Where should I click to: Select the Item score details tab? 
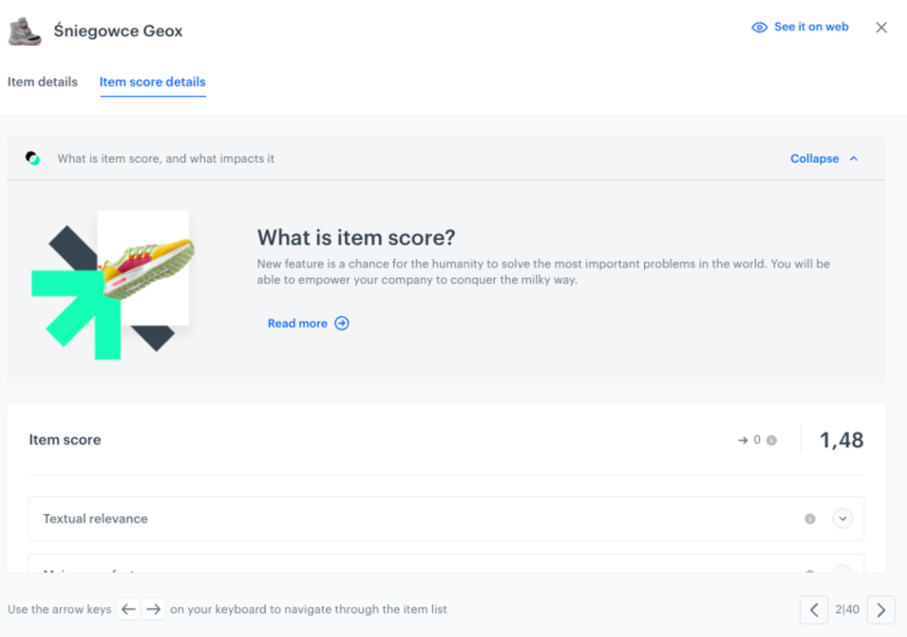153,82
